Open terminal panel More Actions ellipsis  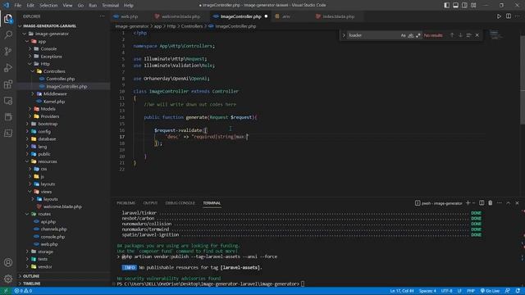(500, 203)
